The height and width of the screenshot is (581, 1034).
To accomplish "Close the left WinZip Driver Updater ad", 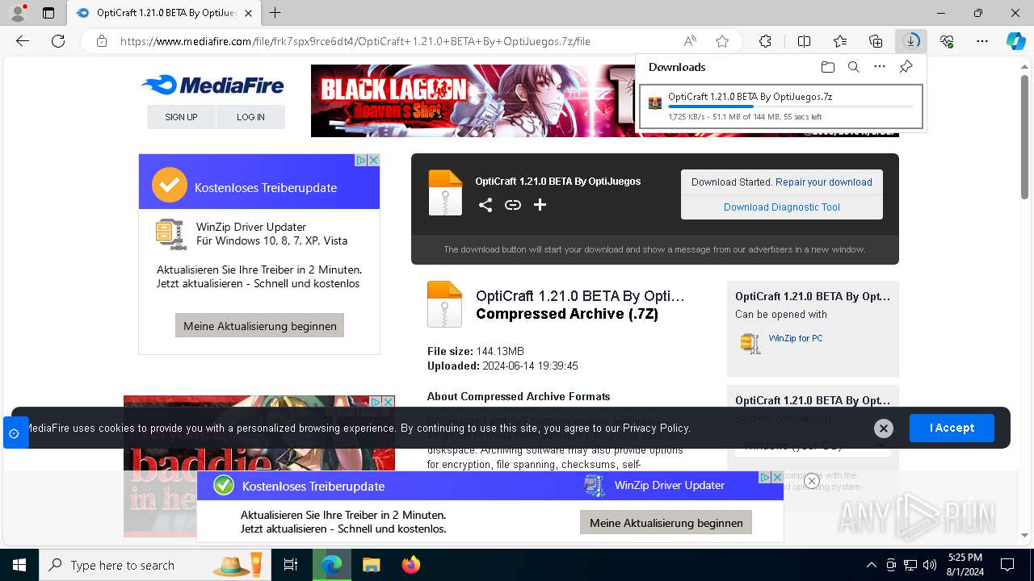I will click(373, 160).
